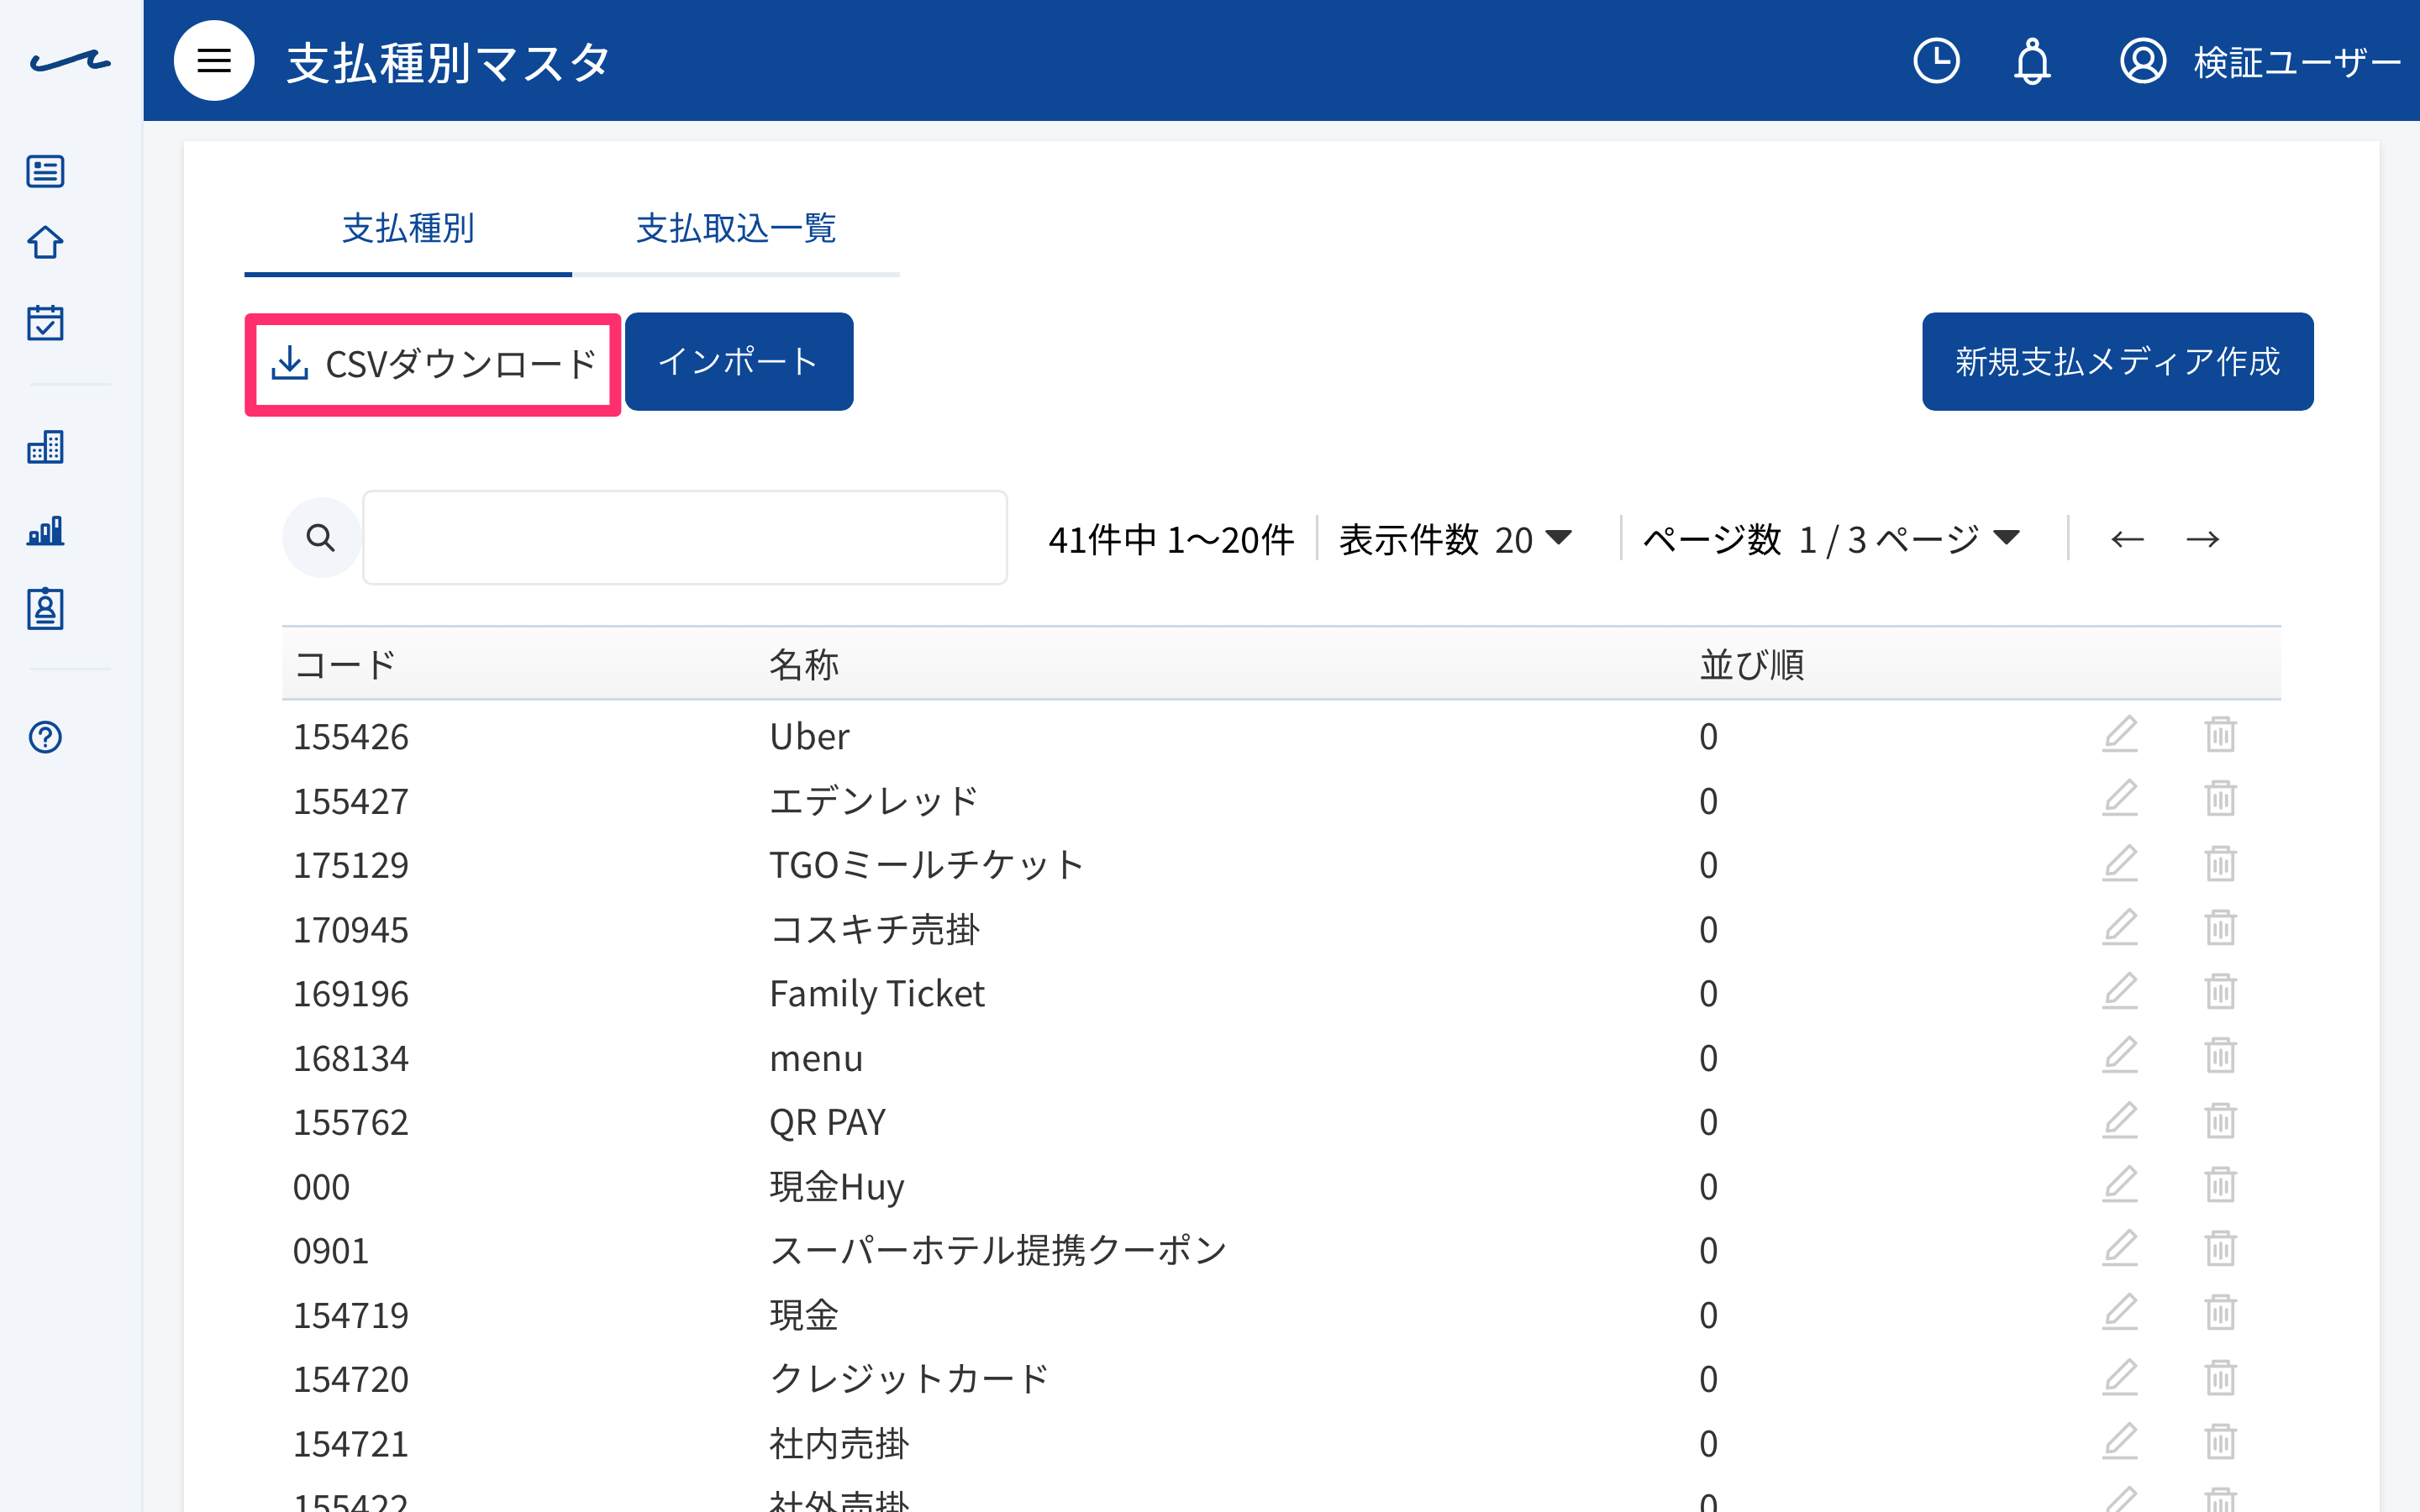Viewport: 2420px width, 1512px height.
Task: Click the CSVダウンロード button
Action: pyautogui.click(x=433, y=364)
